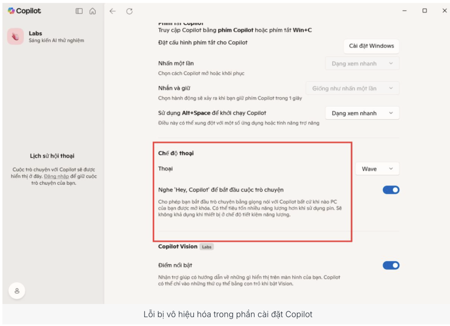The width and height of the screenshot is (450, 326).
Task: Click the pink Labs icon
Action: pos(15,37)
